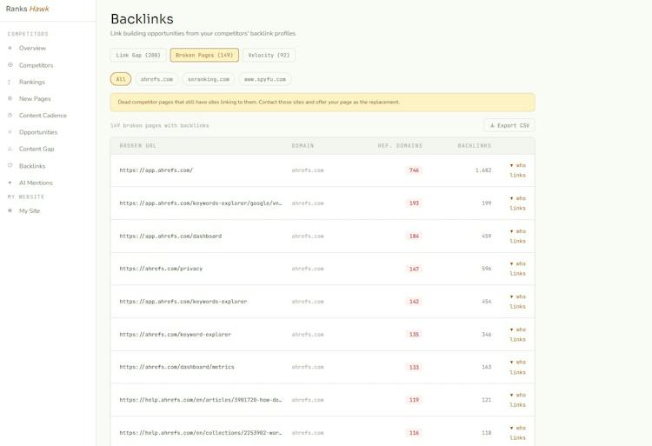The width and height of the screenshot is (652, 446).
Task: Click URL https://ahrefs.com/dashboard/metrics
Action: (x=176, y=367)
